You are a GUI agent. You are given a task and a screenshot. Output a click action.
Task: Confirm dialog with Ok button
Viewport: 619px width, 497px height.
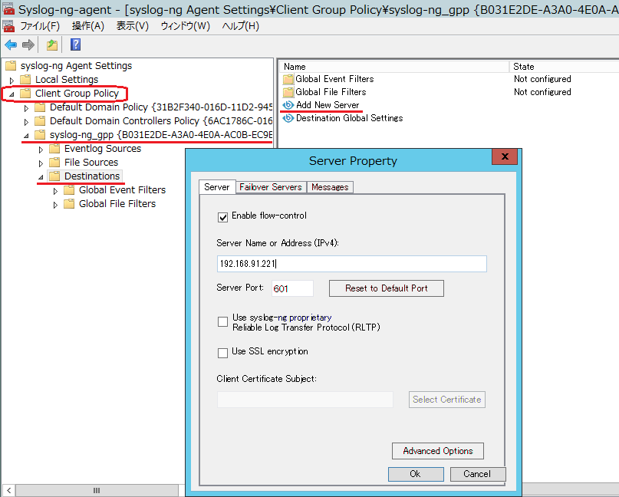click(x=416, y=474)
